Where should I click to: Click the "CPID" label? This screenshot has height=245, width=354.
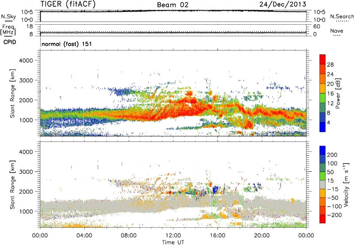tap(10, 42)
